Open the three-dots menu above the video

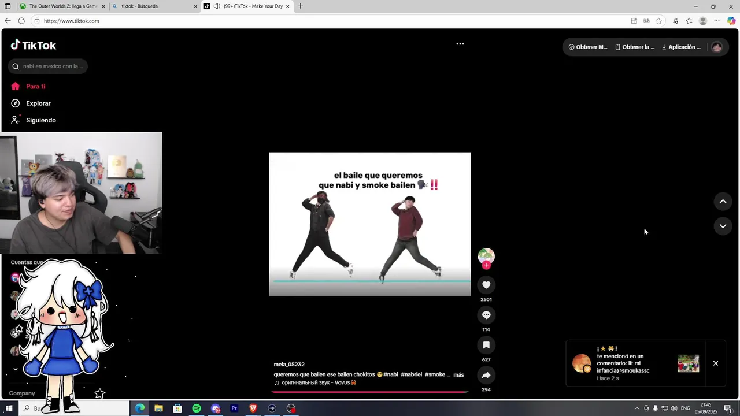tap(460, 44)
